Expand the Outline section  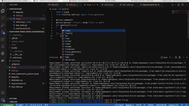[x=13, y=99]
